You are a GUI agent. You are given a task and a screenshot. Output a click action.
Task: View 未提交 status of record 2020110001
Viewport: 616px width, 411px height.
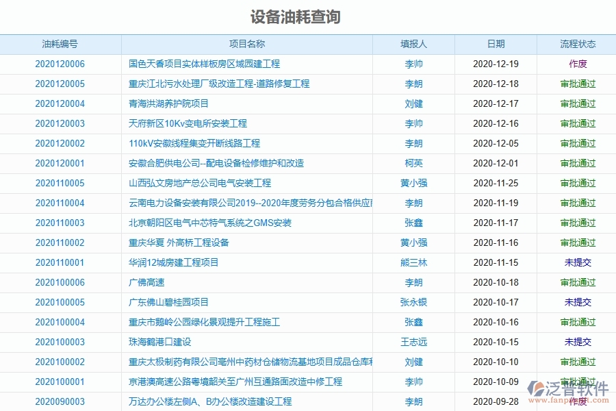pos(578,262)
